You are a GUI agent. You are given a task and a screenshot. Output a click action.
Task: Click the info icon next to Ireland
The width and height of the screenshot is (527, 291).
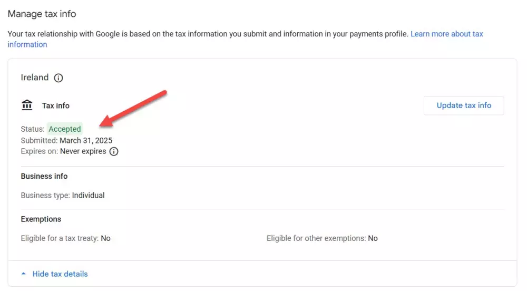(58, 78)
